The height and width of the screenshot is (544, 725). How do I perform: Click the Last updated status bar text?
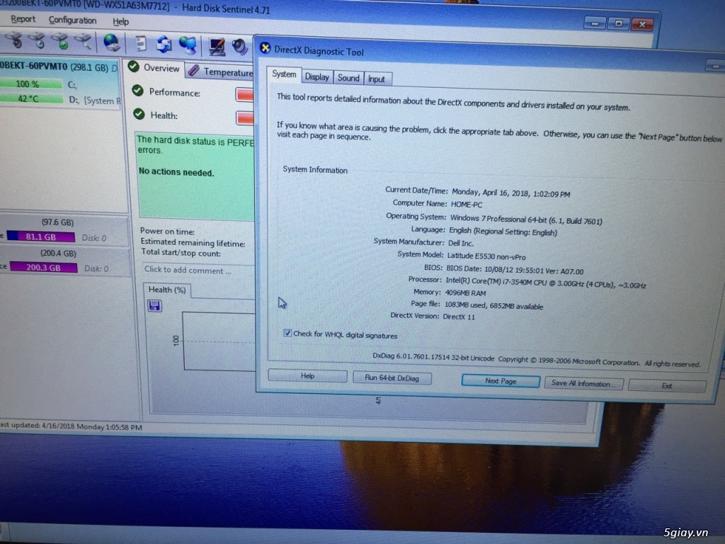(x=71, y=426)
